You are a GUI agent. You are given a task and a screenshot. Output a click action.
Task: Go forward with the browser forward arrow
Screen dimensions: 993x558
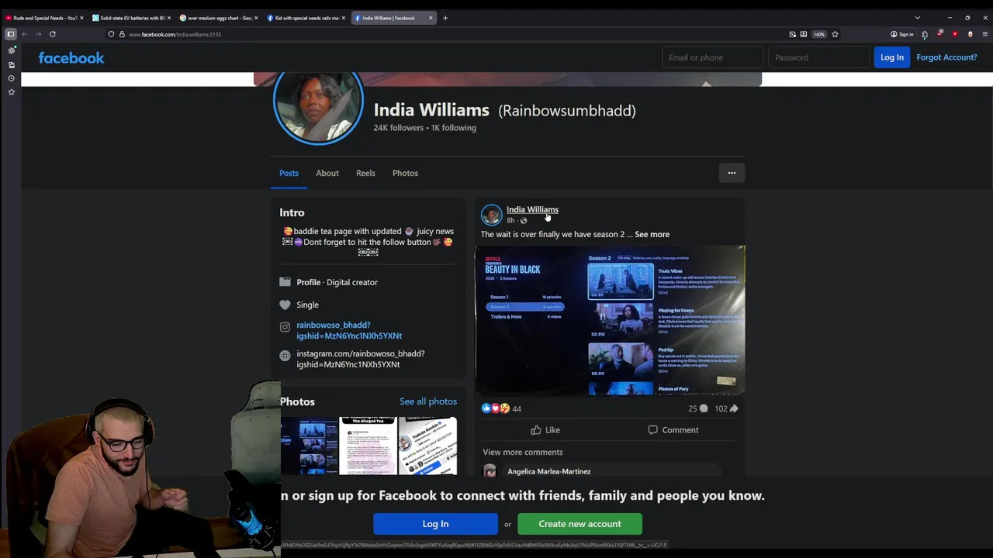pyautogui.click(x=38, y=34)
